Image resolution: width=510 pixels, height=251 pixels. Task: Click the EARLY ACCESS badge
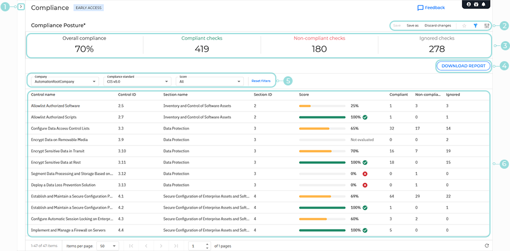tap(89, 8)
